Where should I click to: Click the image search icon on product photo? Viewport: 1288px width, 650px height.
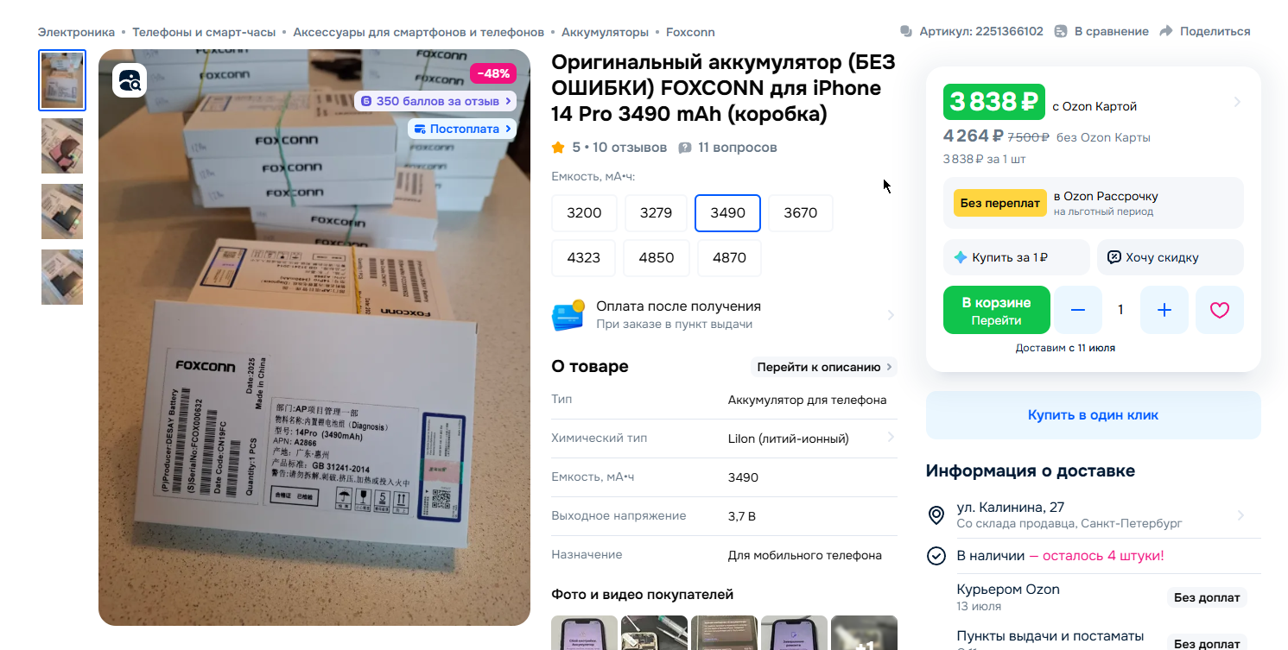[x=130, y=80]
